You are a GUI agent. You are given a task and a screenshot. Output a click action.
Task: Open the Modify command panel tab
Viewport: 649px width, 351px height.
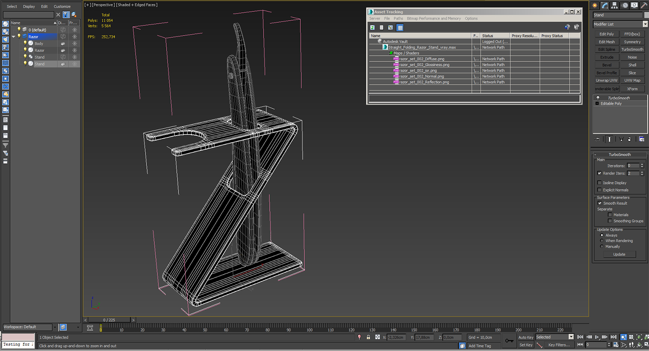(x=605, y=5)
